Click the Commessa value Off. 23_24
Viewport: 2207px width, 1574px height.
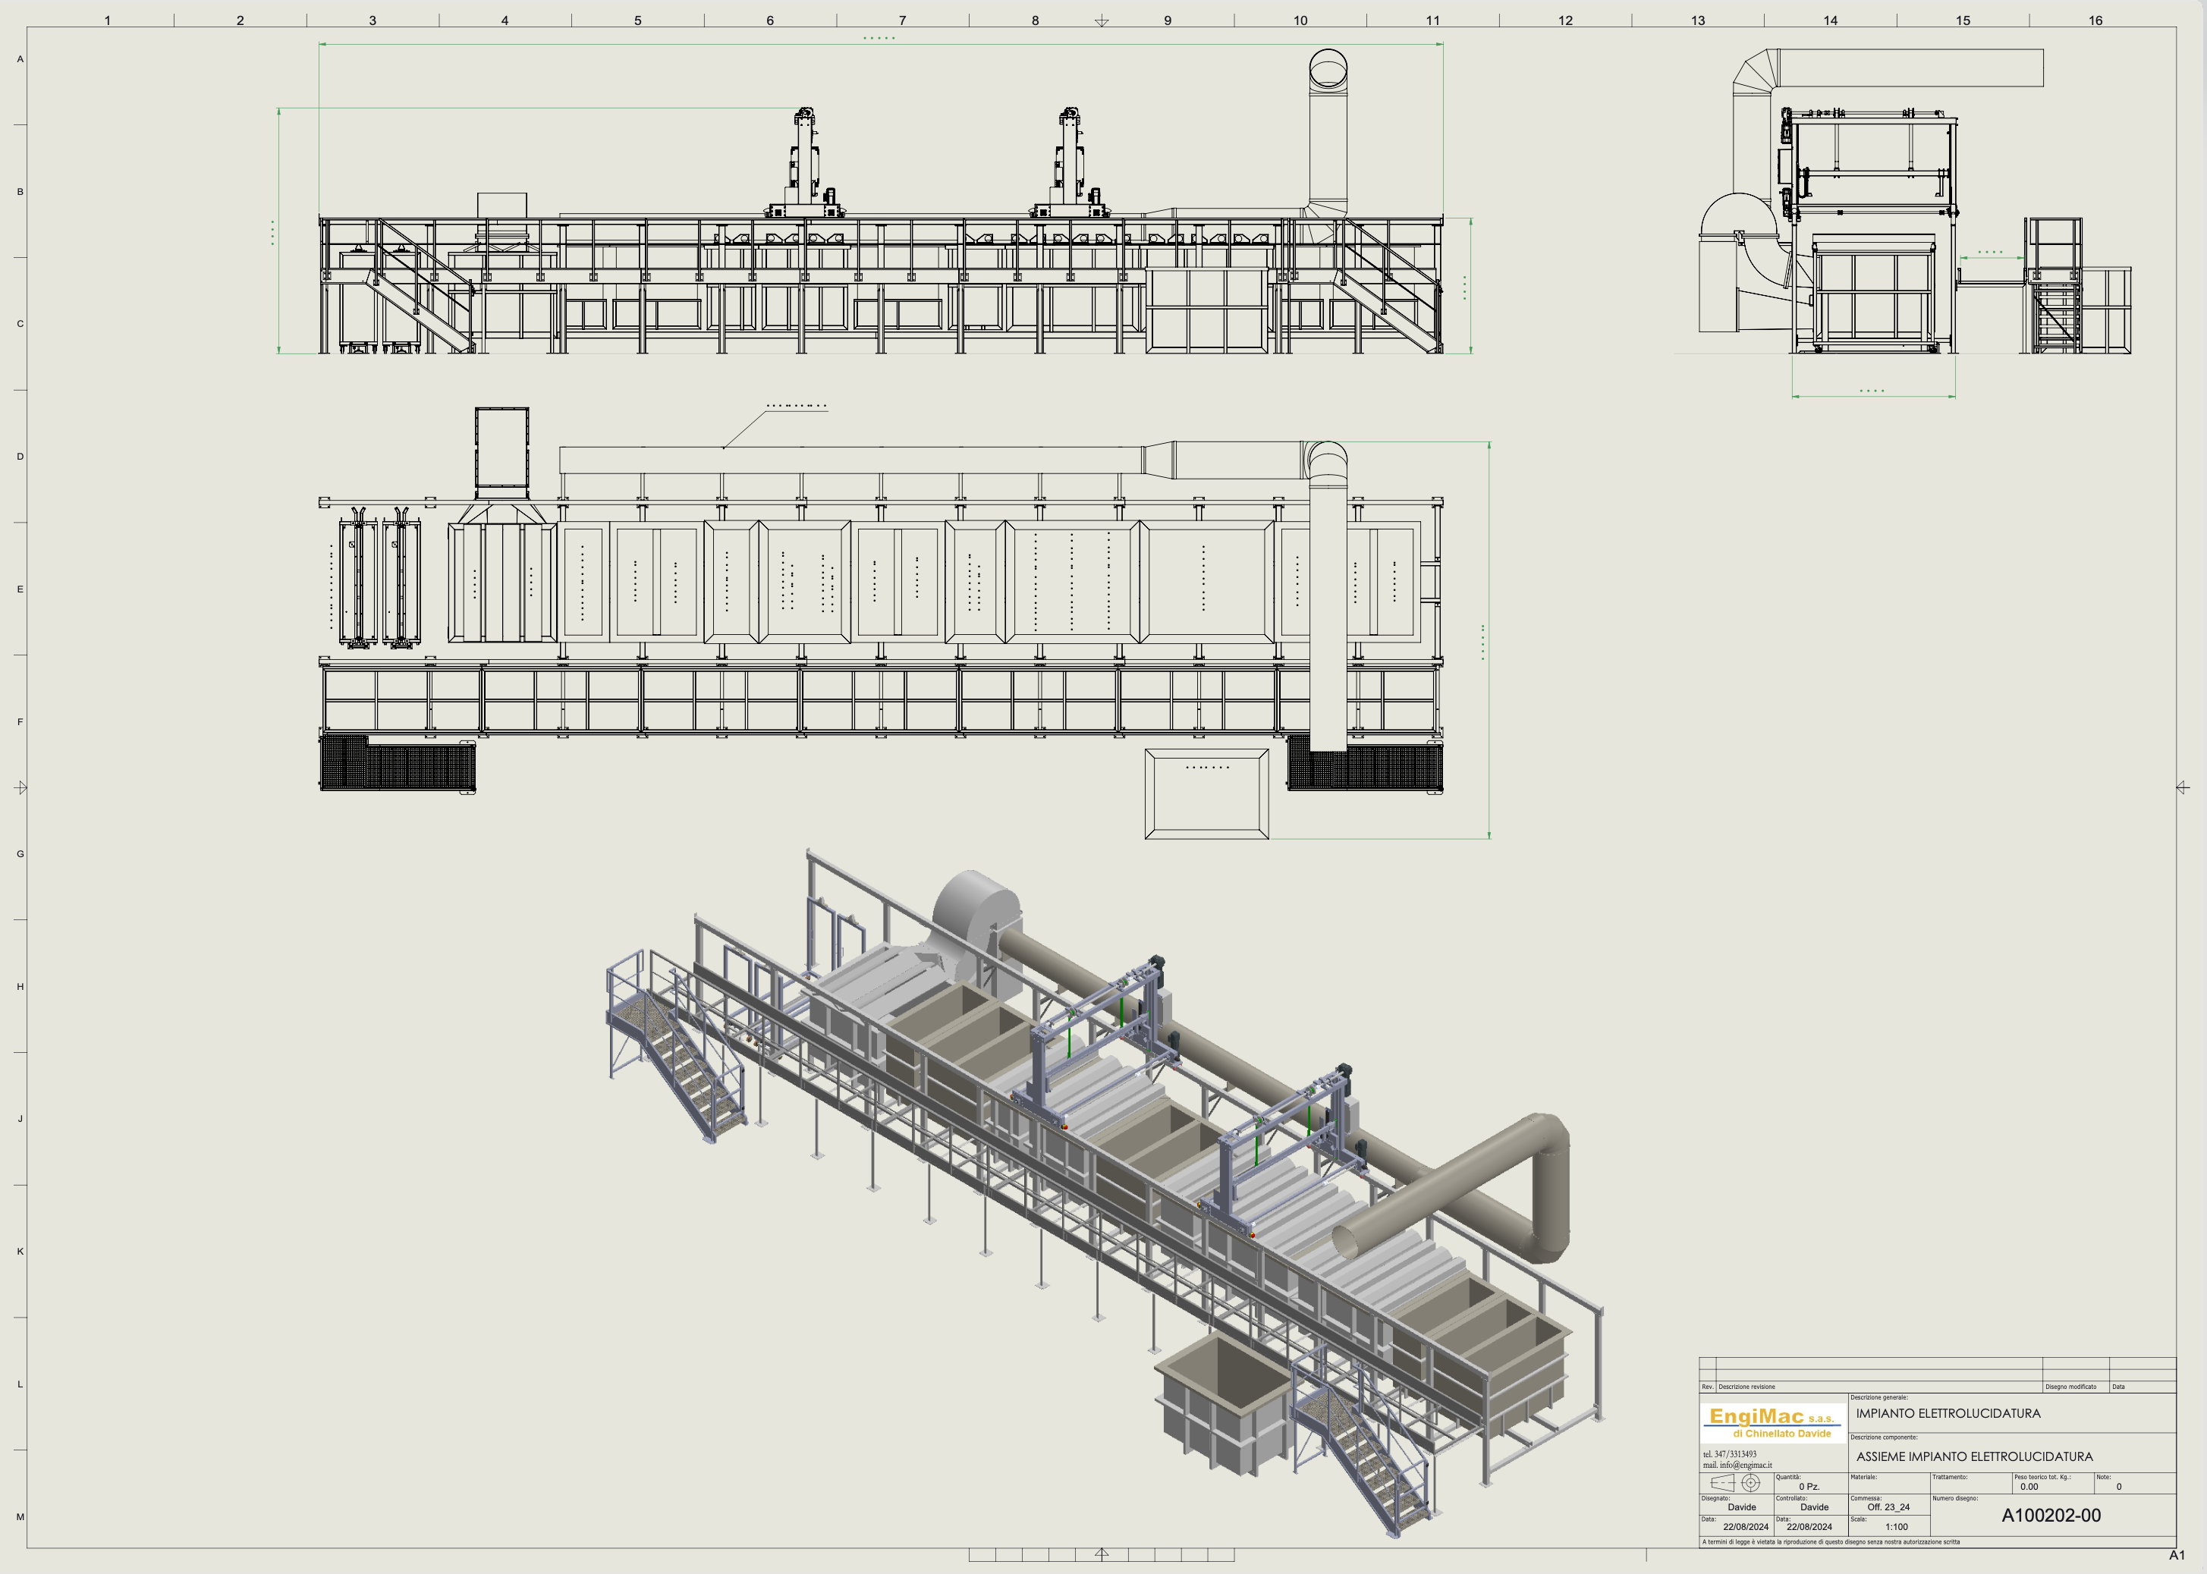1888,1507
